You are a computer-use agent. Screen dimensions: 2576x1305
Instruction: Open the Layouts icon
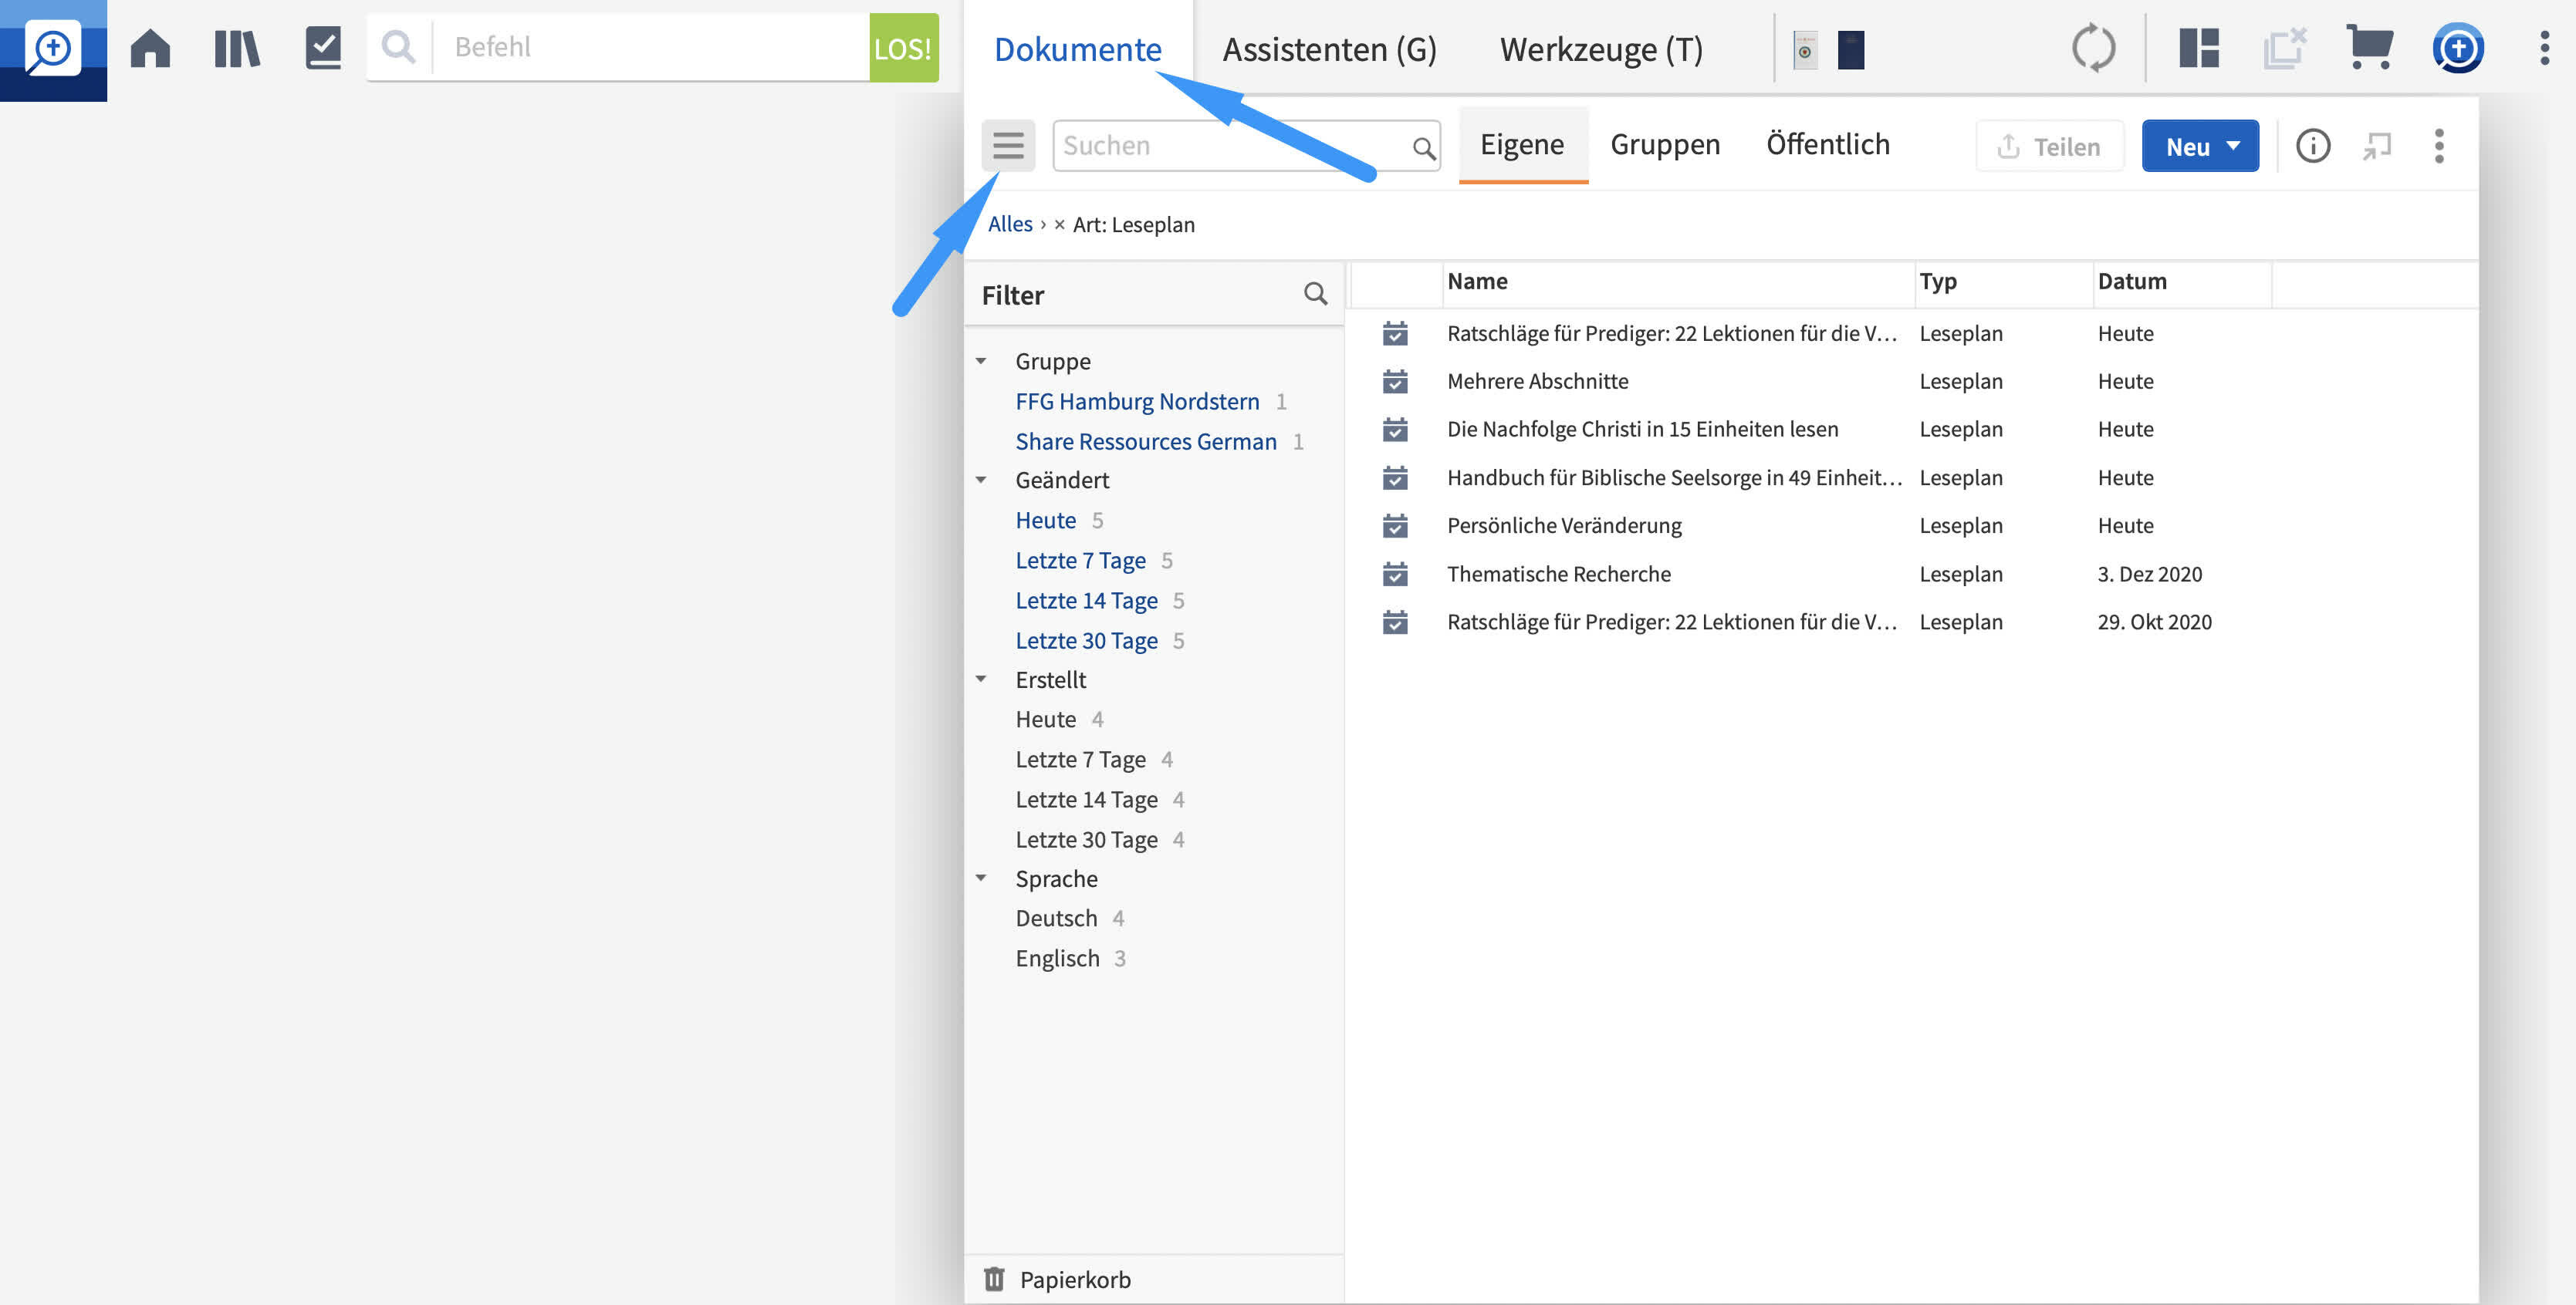click(x=2199, y=48)
